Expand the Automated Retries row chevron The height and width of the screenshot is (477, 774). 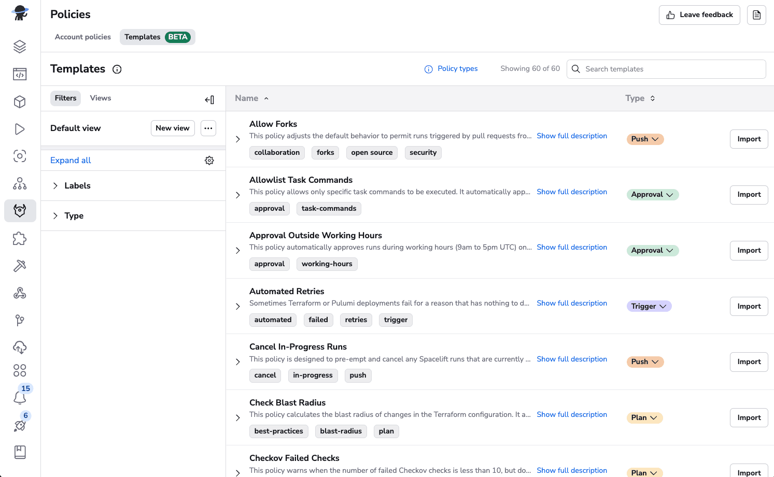click(x=238, y=306)
